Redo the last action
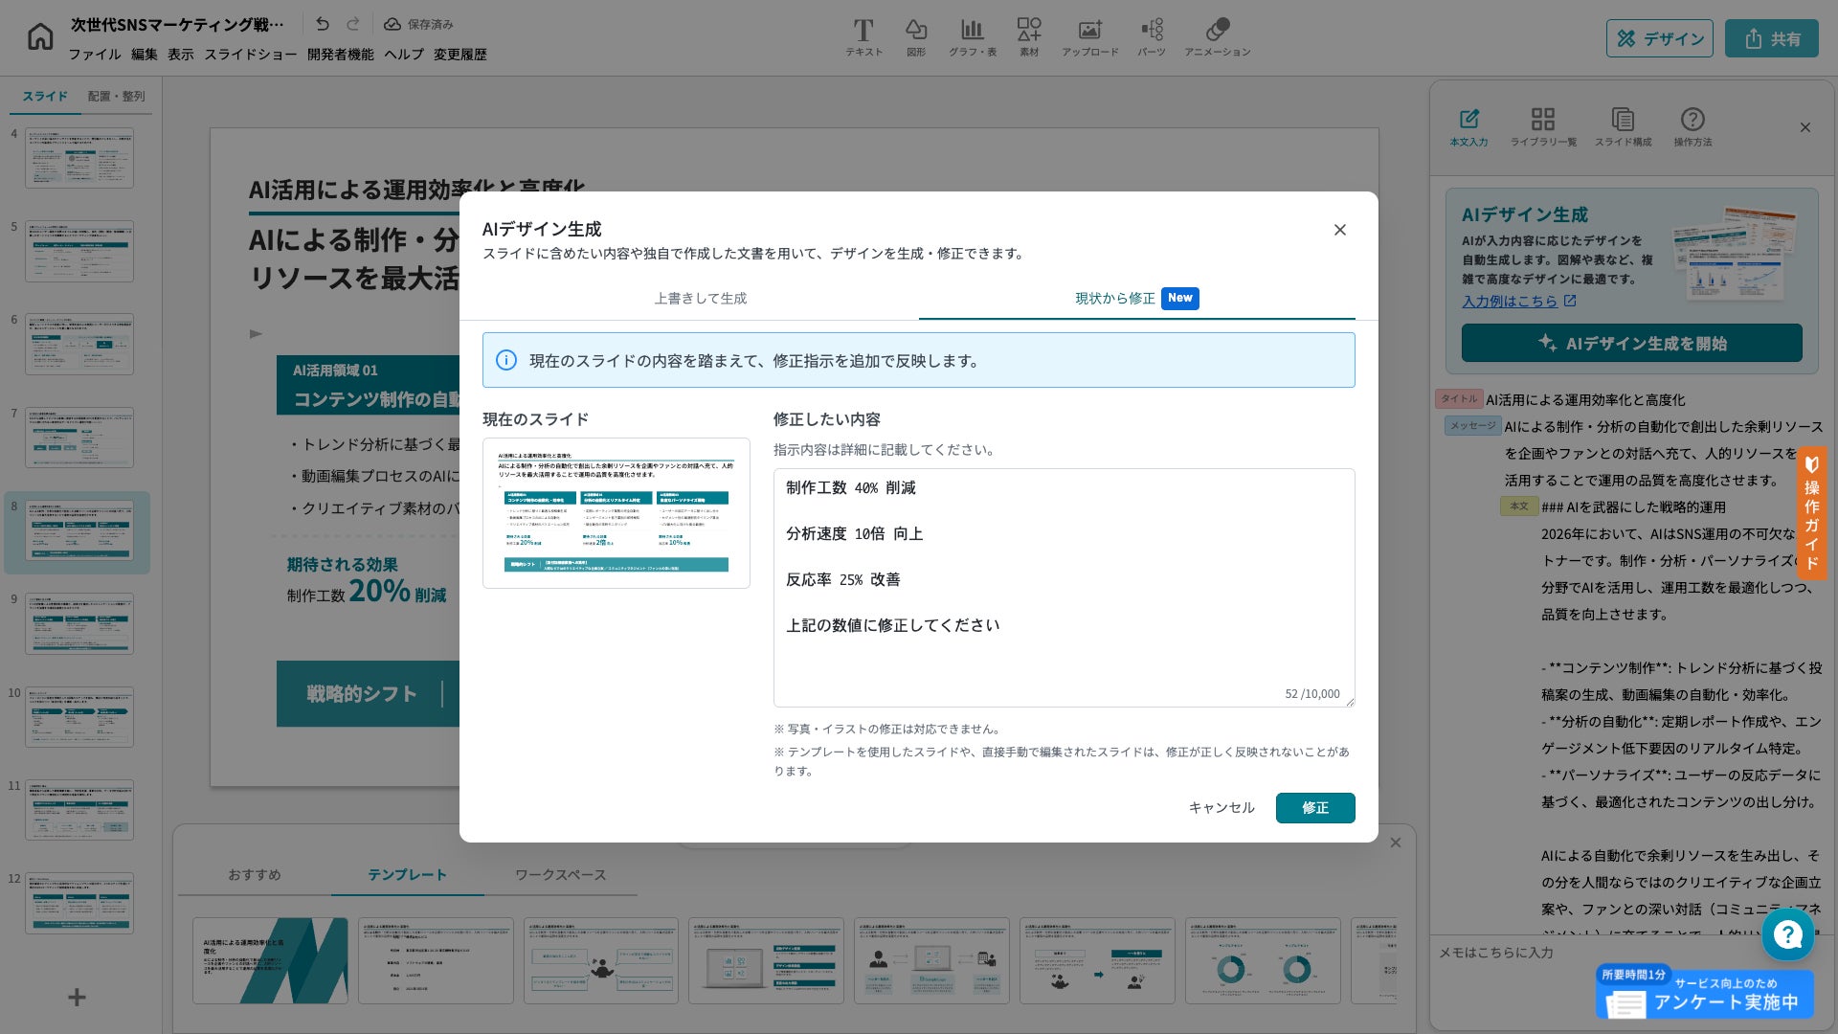This screenshot has width=1838, height=1034. [353, 24]
